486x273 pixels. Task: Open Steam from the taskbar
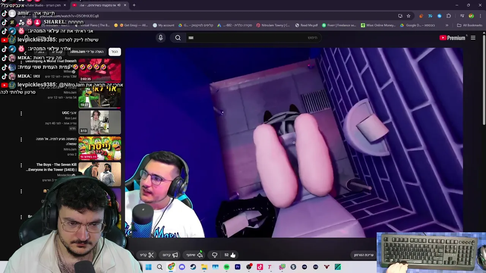coord(193,267)
